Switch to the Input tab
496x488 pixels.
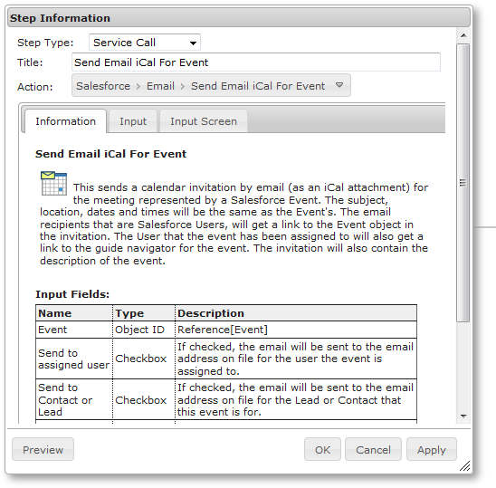coord(133,121)
